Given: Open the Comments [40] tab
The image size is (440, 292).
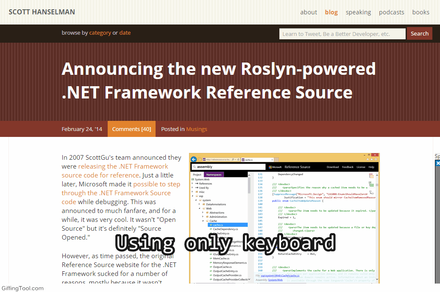Looking at the screenshot, I should tap(131, 129).
